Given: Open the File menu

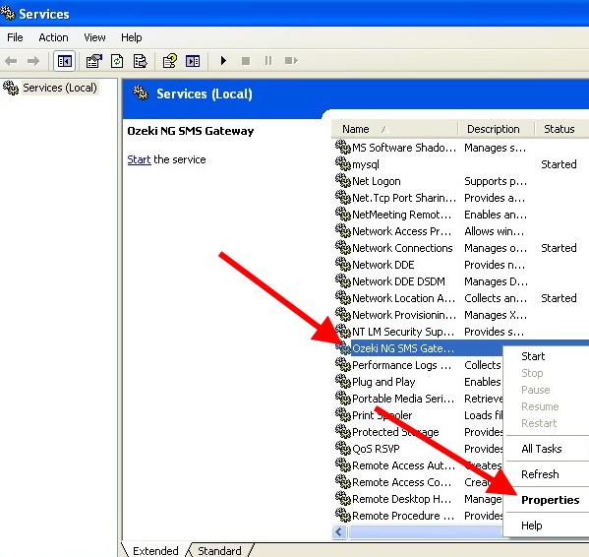Looking at the screenshot, I should click(15, 37).
